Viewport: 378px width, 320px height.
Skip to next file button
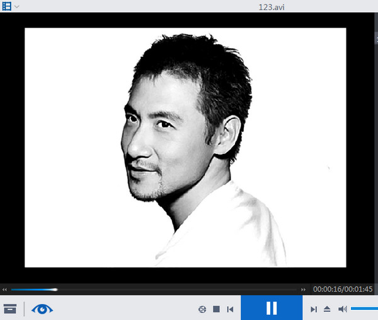click(x=314, y=309)
